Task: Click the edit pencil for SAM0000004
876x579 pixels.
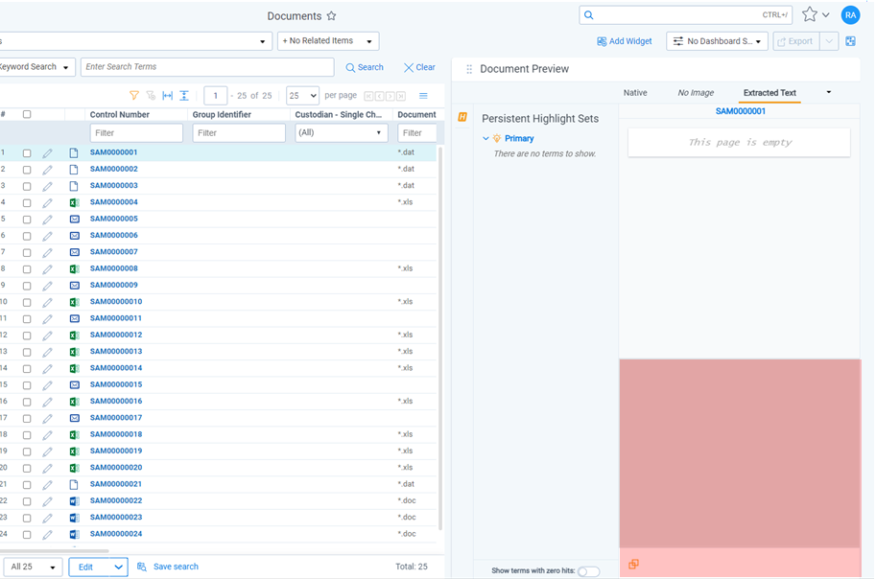Action: click(x=47, y=202)
